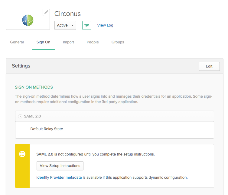Open the People tab

[x=93, y=42]
